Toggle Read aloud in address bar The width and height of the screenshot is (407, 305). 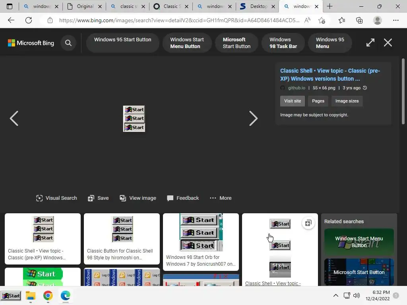point(307,20)
